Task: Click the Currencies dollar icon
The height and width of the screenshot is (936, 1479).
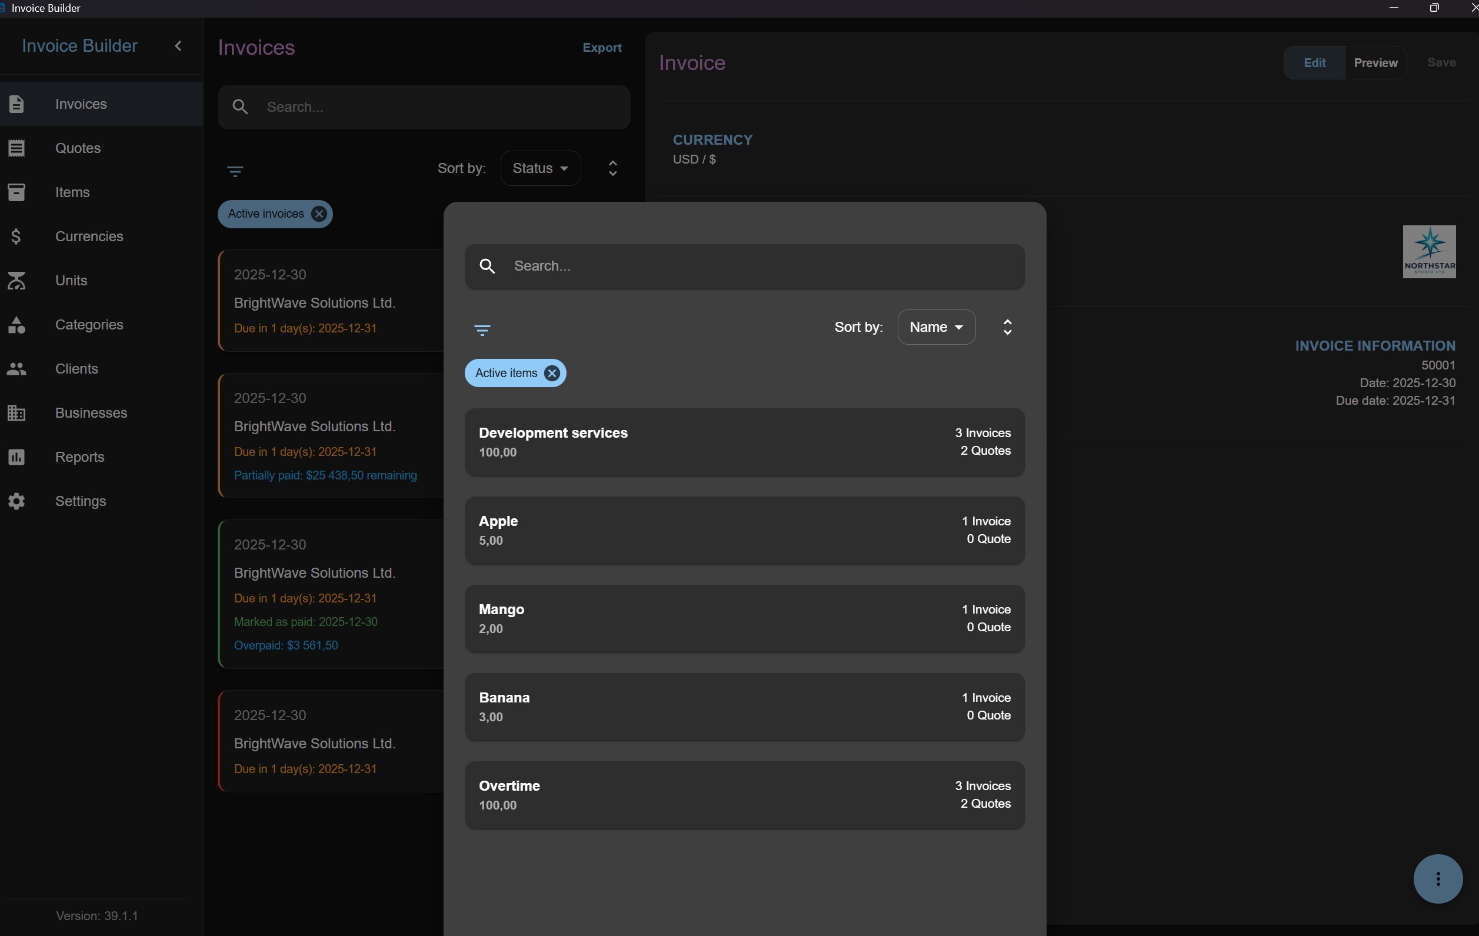Action: point(16,237)
